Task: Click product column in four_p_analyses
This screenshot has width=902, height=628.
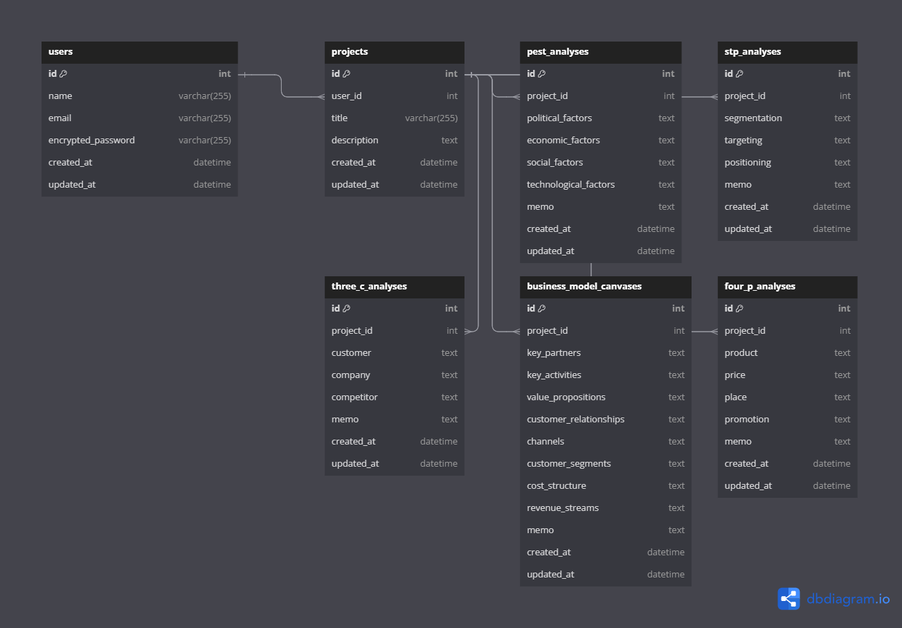Action: tap(788, 352)
